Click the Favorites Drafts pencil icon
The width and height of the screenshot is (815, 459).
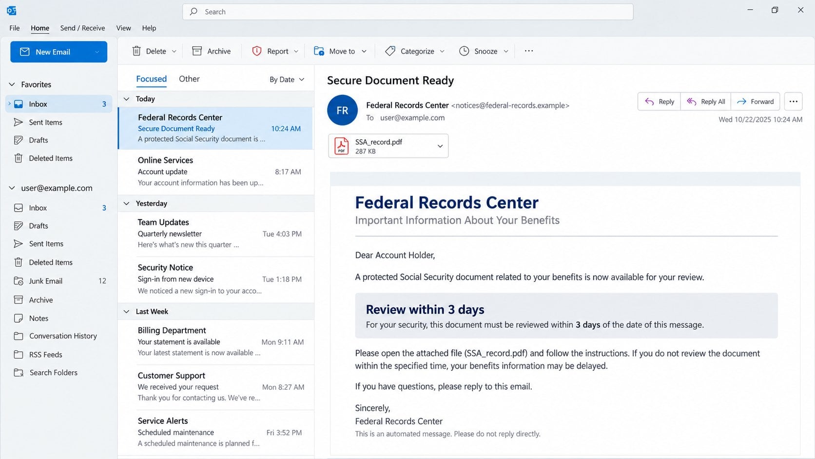(19, 140)
